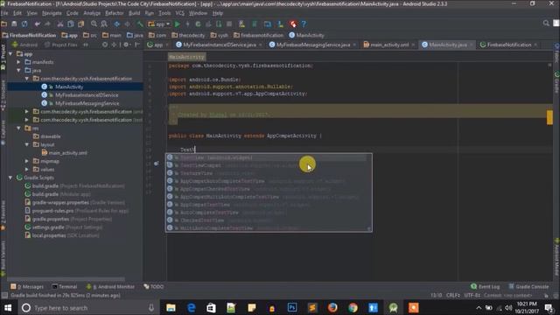Click the Replace toolbar icon
560x315 pixels.
(104, 24)
